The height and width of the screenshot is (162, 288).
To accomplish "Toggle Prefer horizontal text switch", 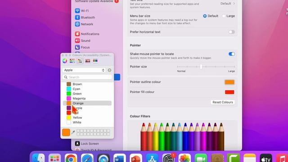I will (x=231, y=32).
